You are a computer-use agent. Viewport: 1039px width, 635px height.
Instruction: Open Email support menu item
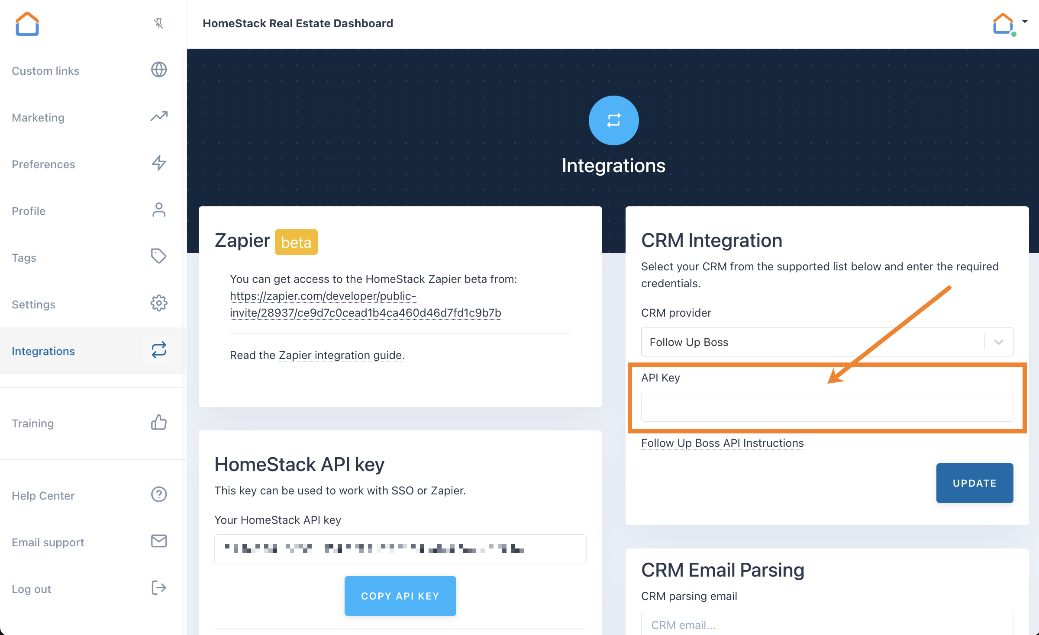tap(48, 542)
